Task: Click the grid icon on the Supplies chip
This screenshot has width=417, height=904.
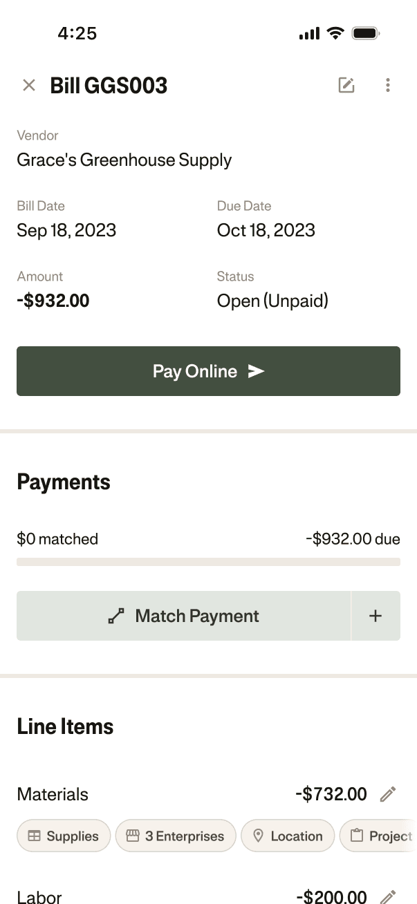Action: [34, 836]
